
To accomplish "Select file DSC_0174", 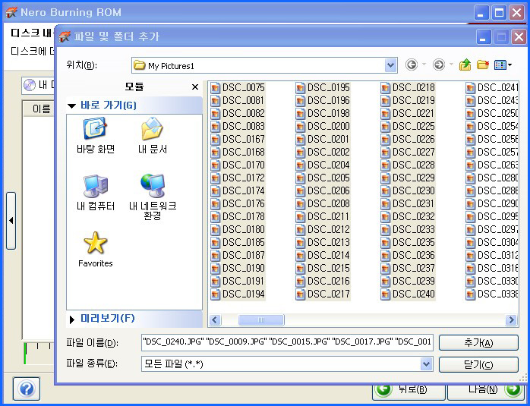I will pos(237,190).
